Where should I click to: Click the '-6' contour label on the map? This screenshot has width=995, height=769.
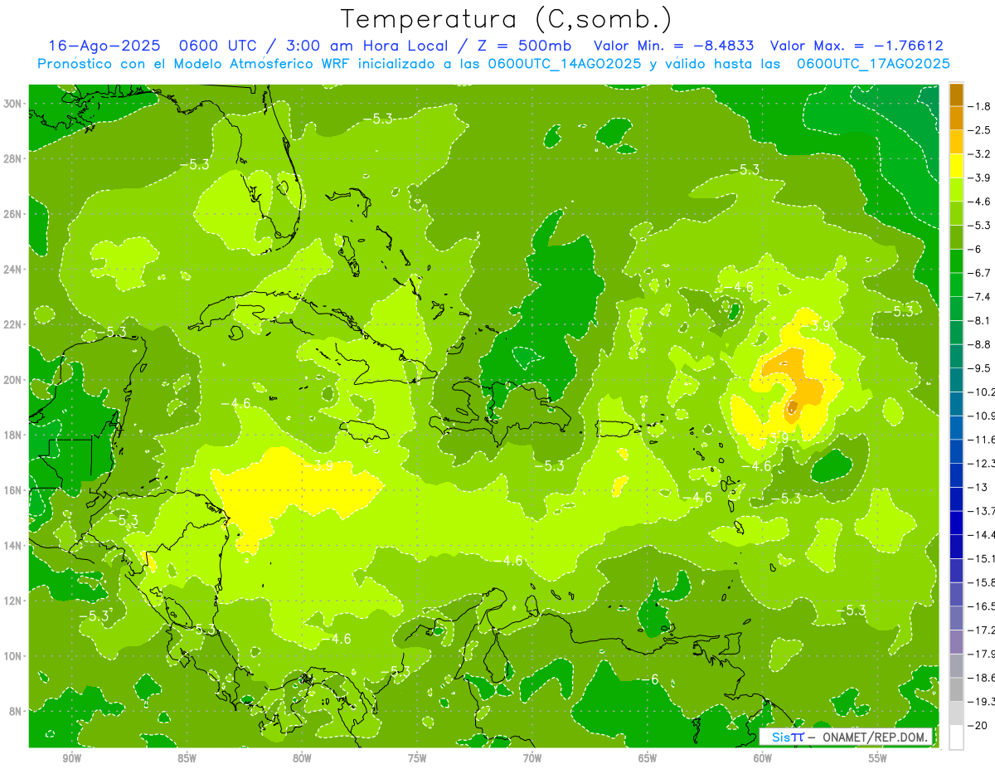652,679
